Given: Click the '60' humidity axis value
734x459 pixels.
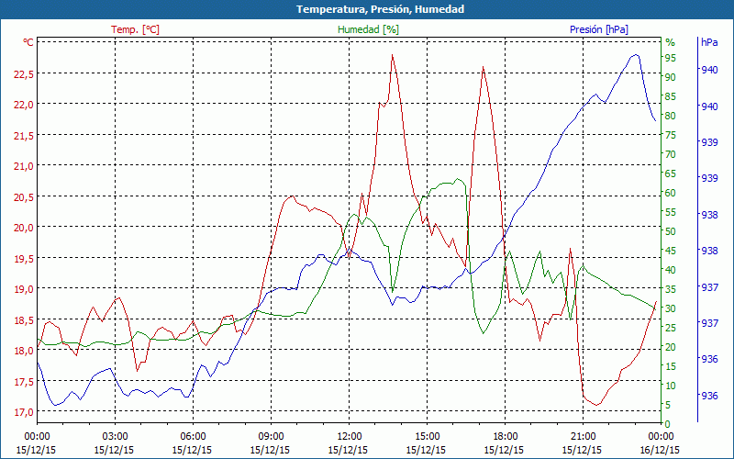Looking at the screenshot, I should tap(671, 193).
